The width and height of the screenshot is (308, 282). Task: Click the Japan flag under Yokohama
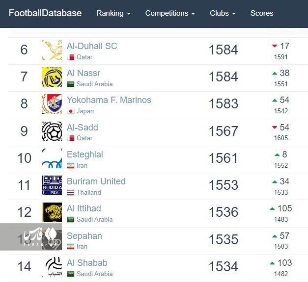(71, 111)
